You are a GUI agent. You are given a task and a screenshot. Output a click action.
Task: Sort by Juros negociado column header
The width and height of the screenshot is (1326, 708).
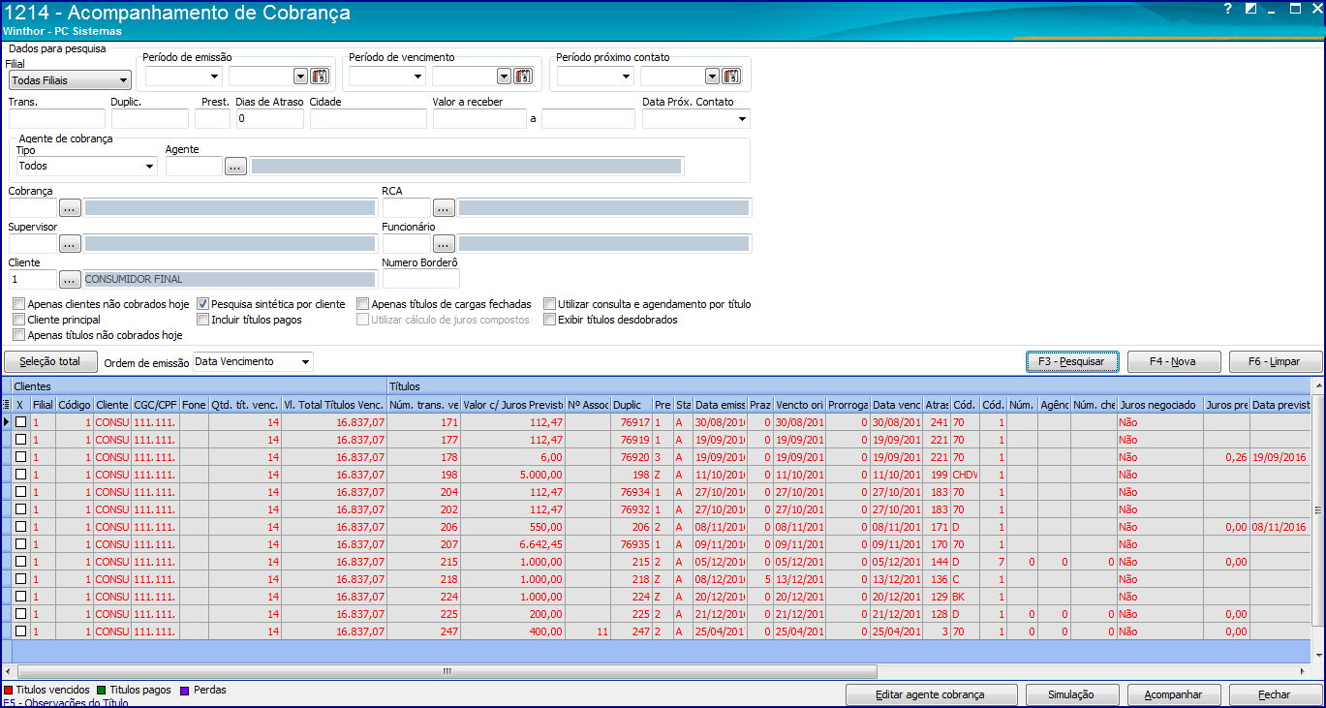(1159, 405)
